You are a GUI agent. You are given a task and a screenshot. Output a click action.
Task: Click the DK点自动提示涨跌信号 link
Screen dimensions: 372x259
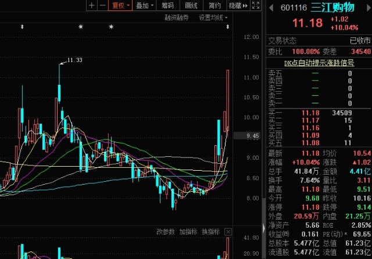[319, 62]
